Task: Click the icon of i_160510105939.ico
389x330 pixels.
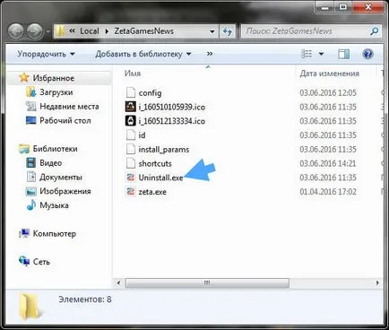Action: [x=131, y=107]
